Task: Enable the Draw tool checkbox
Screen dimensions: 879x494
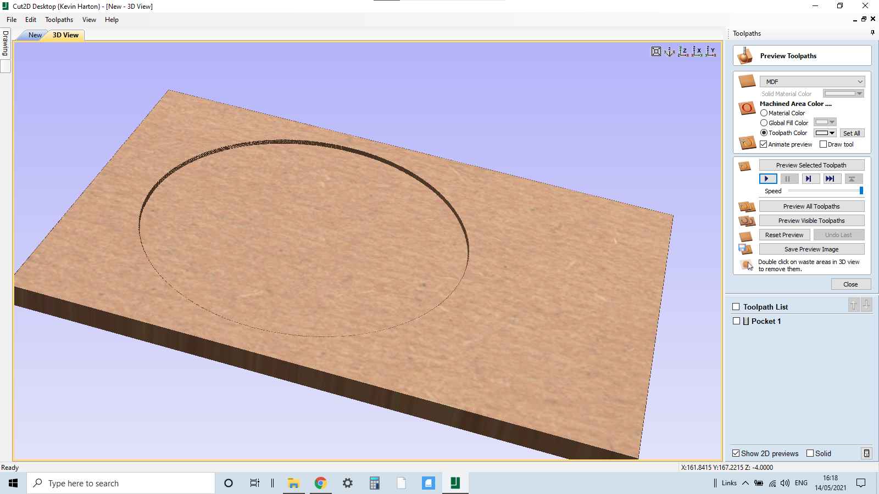Action: [x=823, y=144]
